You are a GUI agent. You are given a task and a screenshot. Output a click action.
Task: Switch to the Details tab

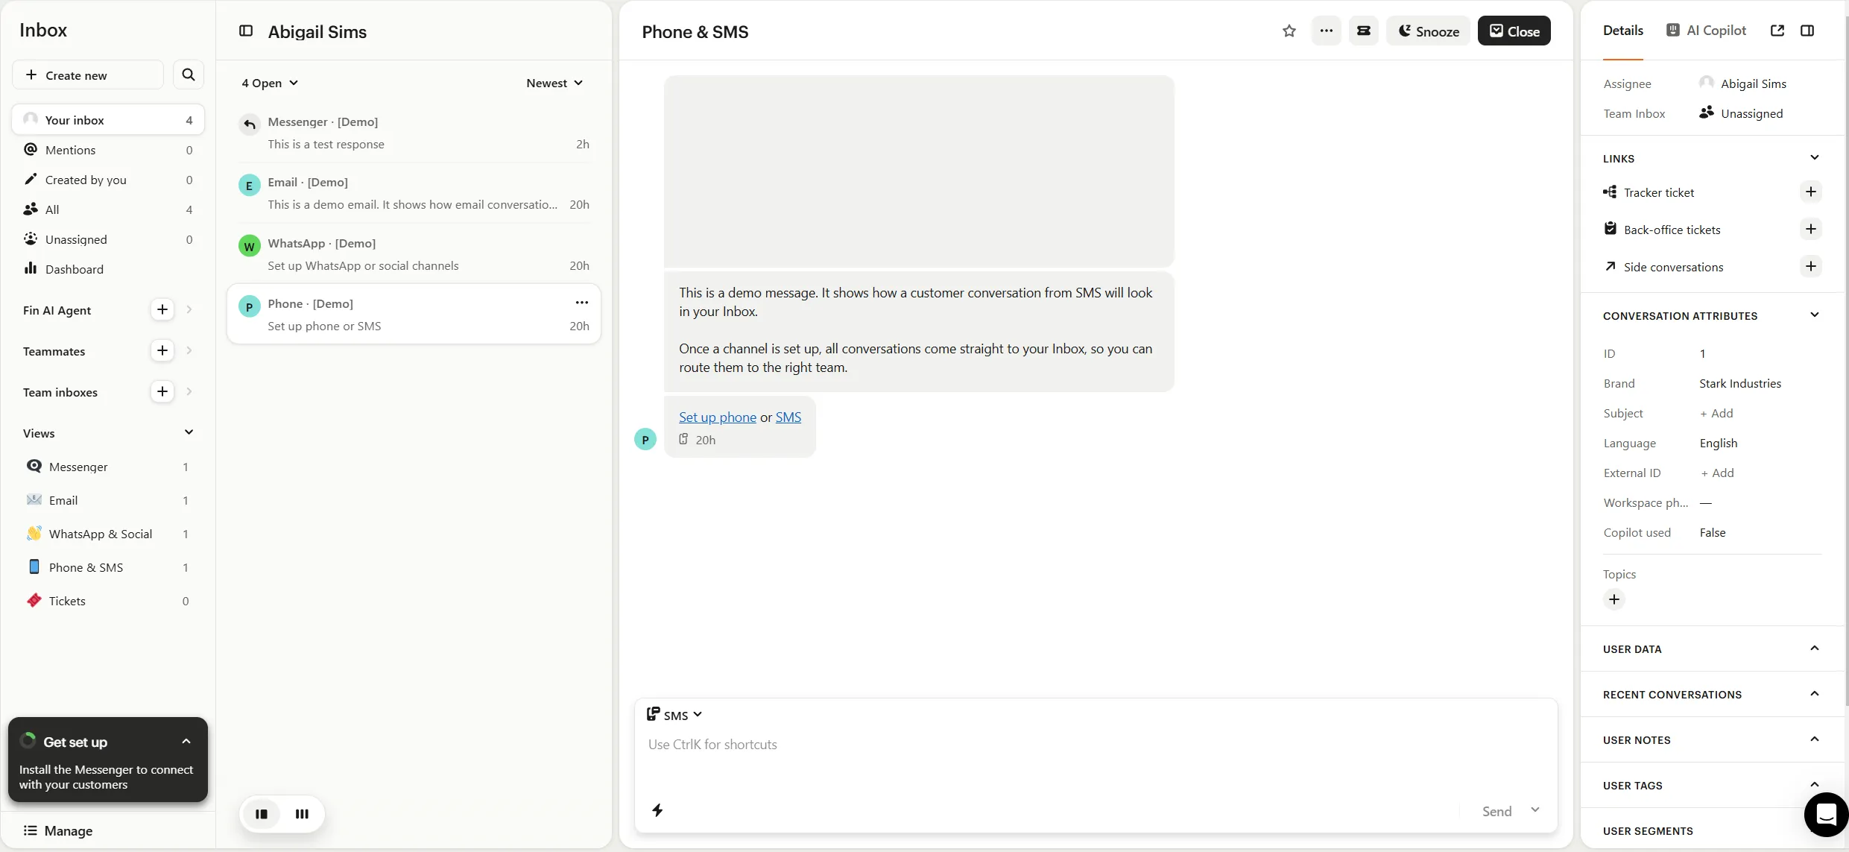point(1622,30)
